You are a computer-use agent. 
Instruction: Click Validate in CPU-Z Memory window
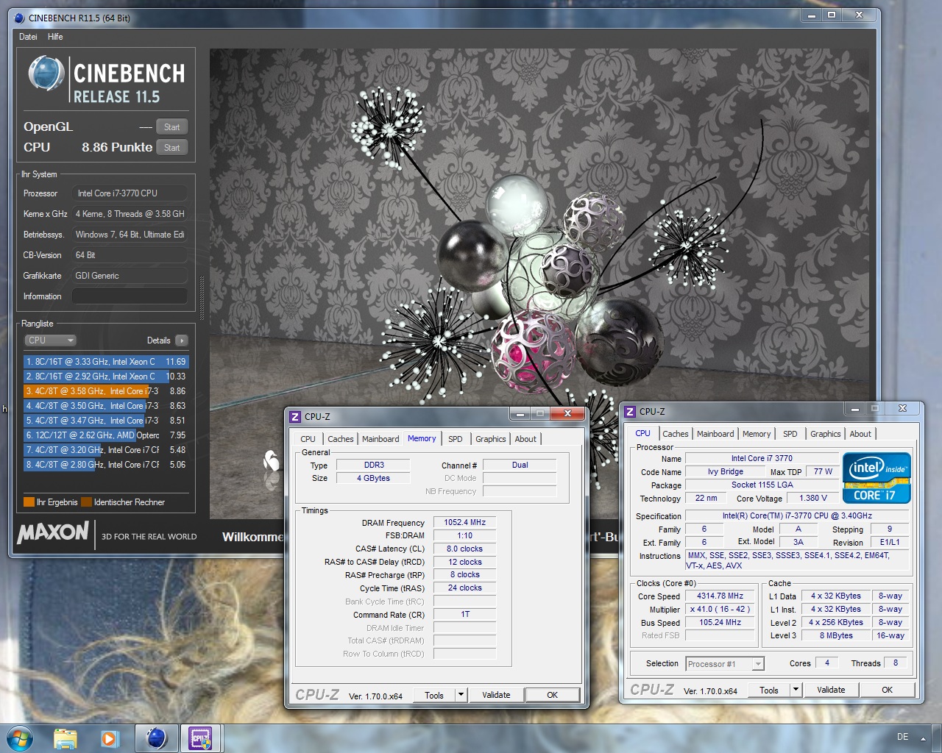[x=496, y=695]
